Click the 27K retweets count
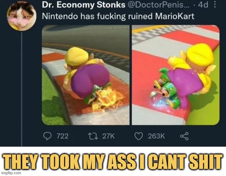The width and height of the screenshot is (226, 176). (108, 136)
